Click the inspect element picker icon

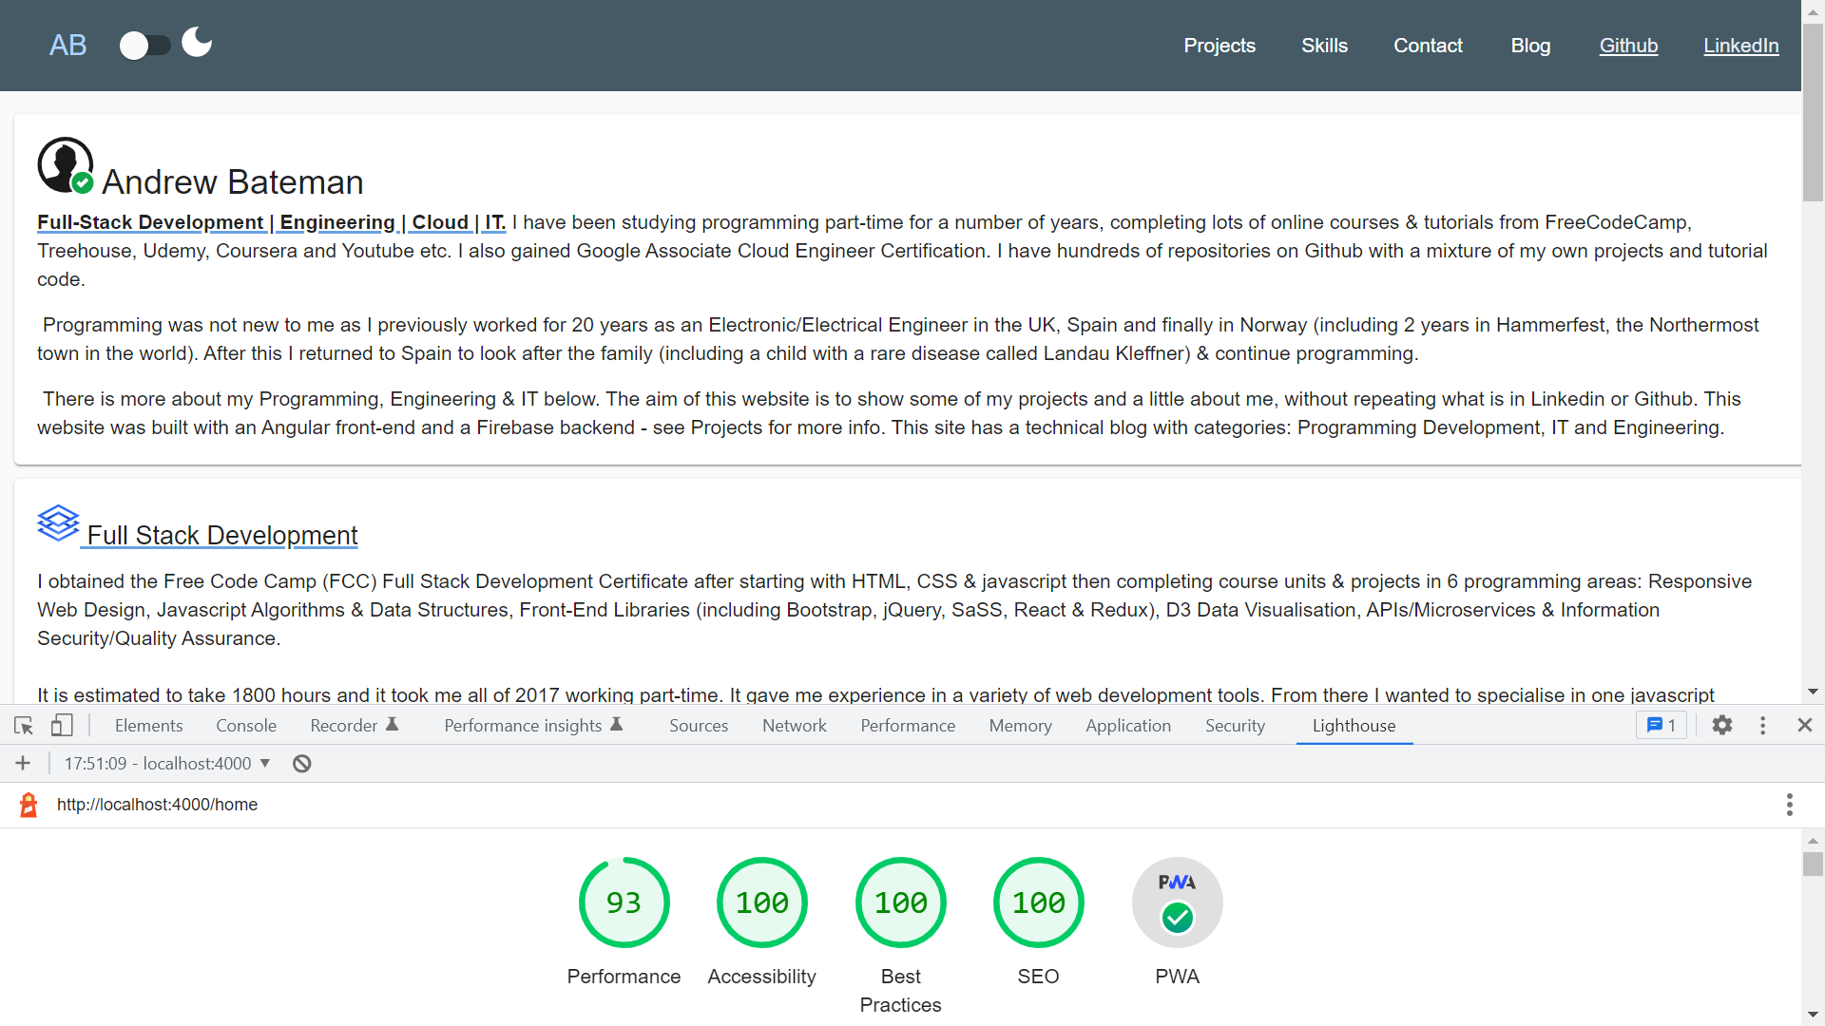pos(24,726)
